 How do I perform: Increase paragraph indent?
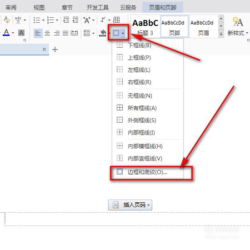(75, 20)
